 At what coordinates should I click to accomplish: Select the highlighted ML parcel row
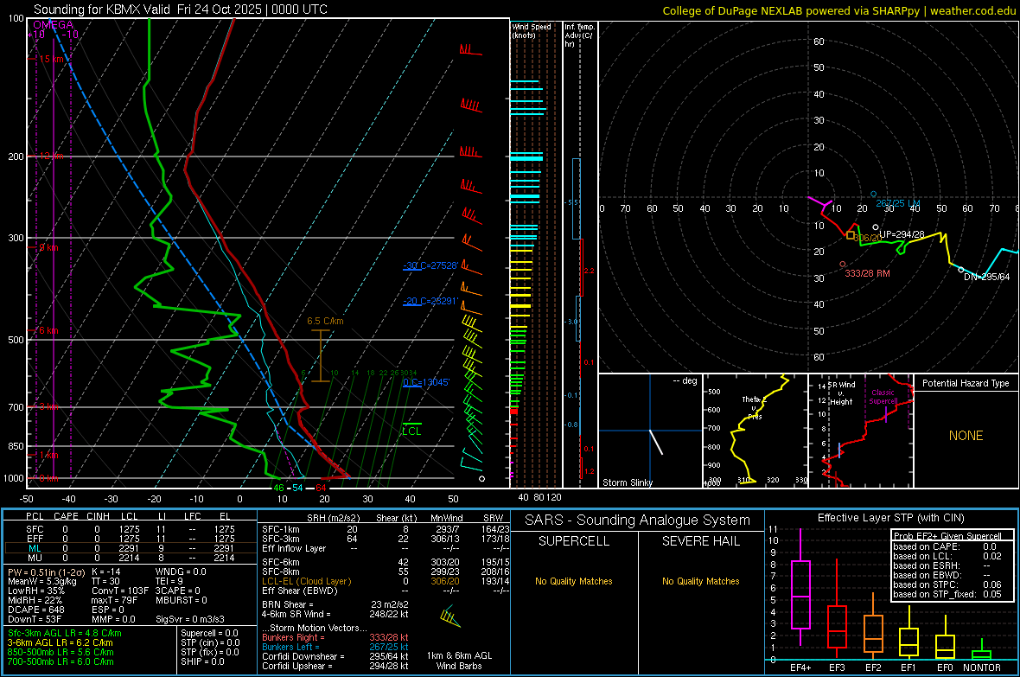tap(131, 549)
